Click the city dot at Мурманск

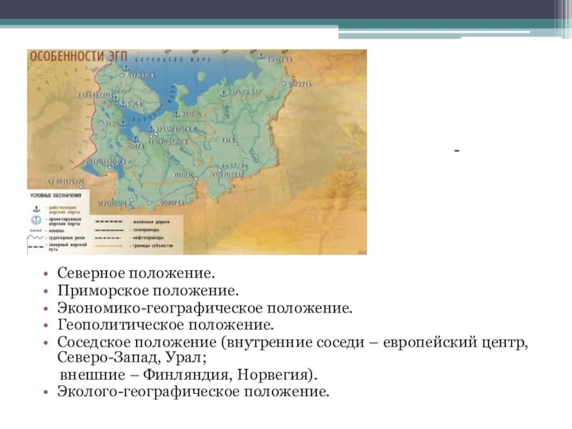122,76
